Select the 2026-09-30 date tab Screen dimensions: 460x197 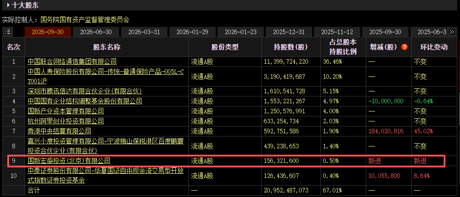[x=47, y=32]
